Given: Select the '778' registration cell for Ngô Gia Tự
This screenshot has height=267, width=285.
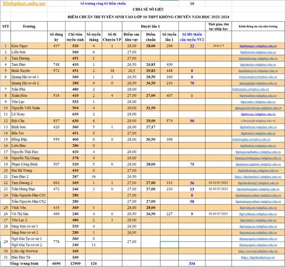Looking at the screenshot, I should pyautogui.click(x=56, y=242).
